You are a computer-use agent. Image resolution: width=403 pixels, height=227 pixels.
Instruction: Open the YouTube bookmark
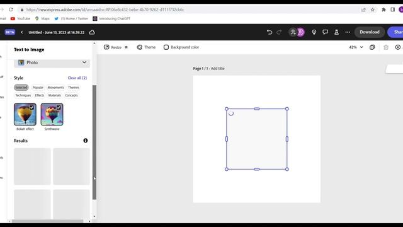(20, 18)
